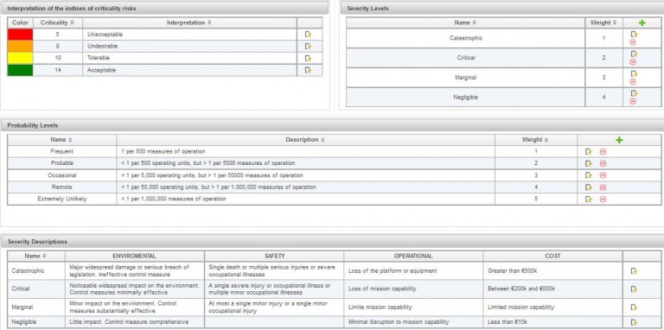
Task: Edit the Marginal severity level
Action: tap(634, 74)
